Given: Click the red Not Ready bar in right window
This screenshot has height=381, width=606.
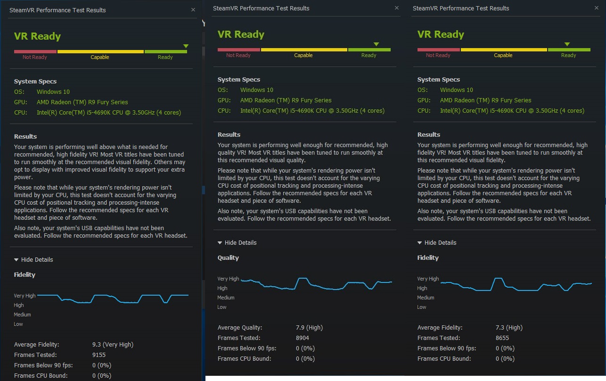Looking at the screenshot, I should (x=439, y=50).
